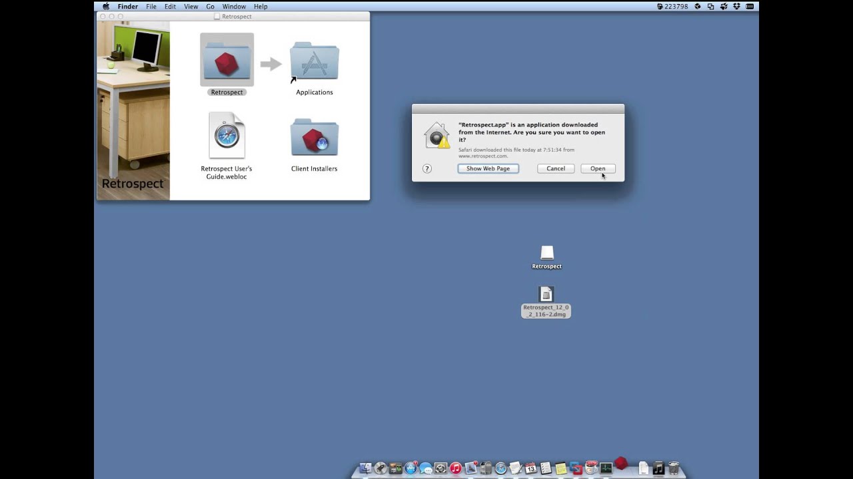853x479 pixels.
Task: Open the Finder menu
Action: coord(128,6)
